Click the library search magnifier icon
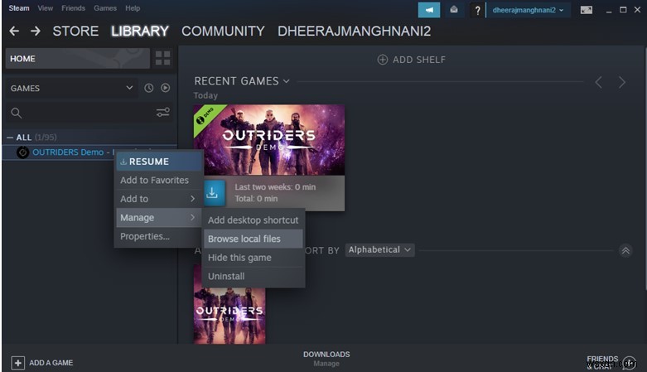The image size is (647, 372). [x=16, y=113]
